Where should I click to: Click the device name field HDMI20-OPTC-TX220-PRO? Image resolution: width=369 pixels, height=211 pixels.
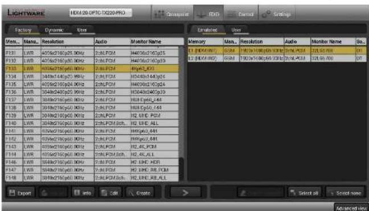click(x=101, y=13)
